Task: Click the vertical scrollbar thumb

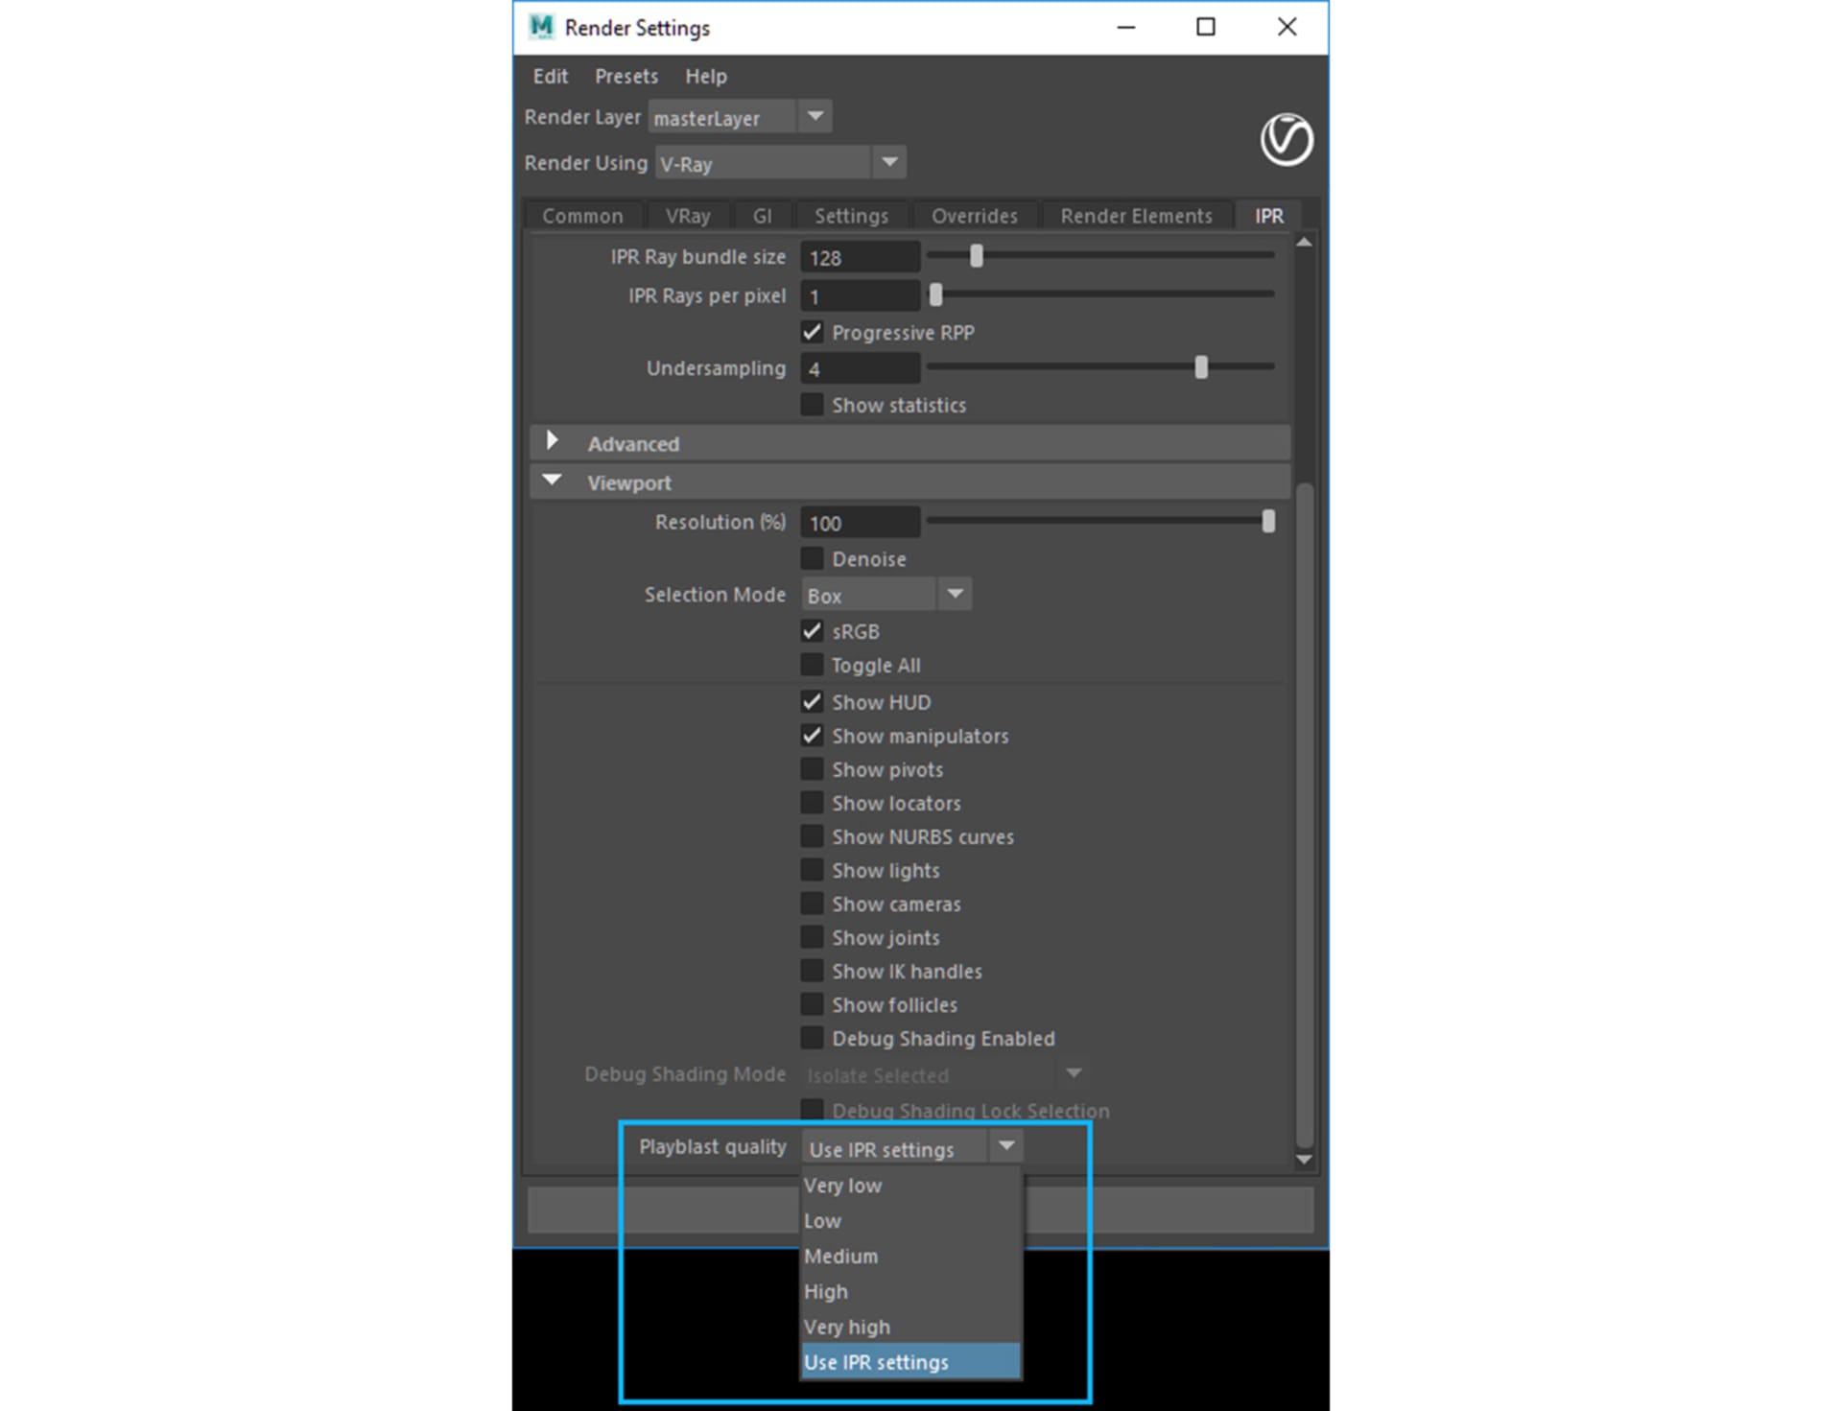Action: point(1304,815)
